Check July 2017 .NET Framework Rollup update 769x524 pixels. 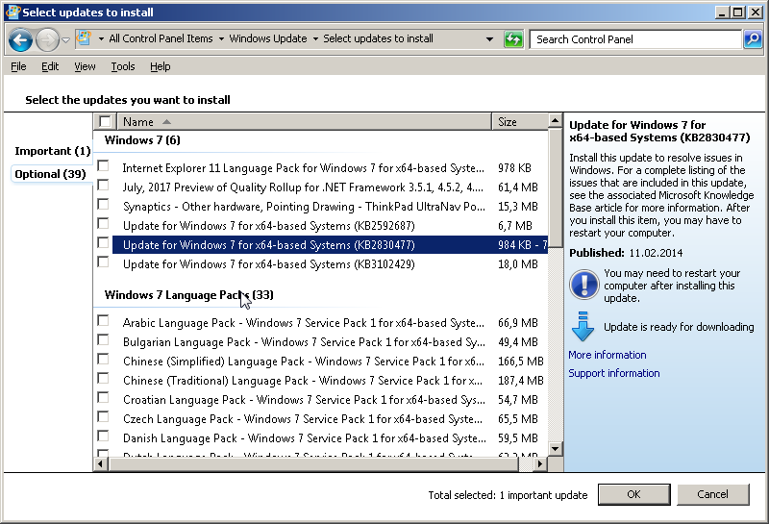coord(103,185)
